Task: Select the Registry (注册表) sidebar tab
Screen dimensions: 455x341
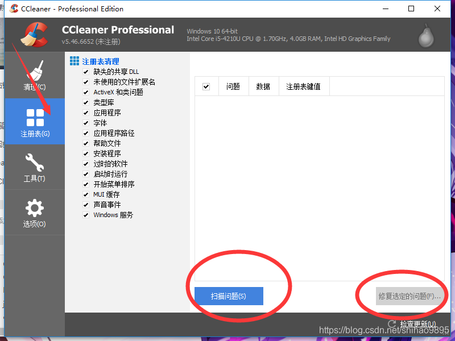Action: click(x=35, y=122)
